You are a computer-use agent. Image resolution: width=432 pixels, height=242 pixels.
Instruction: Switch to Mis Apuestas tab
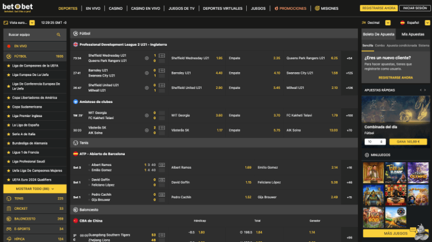[413, 34]
